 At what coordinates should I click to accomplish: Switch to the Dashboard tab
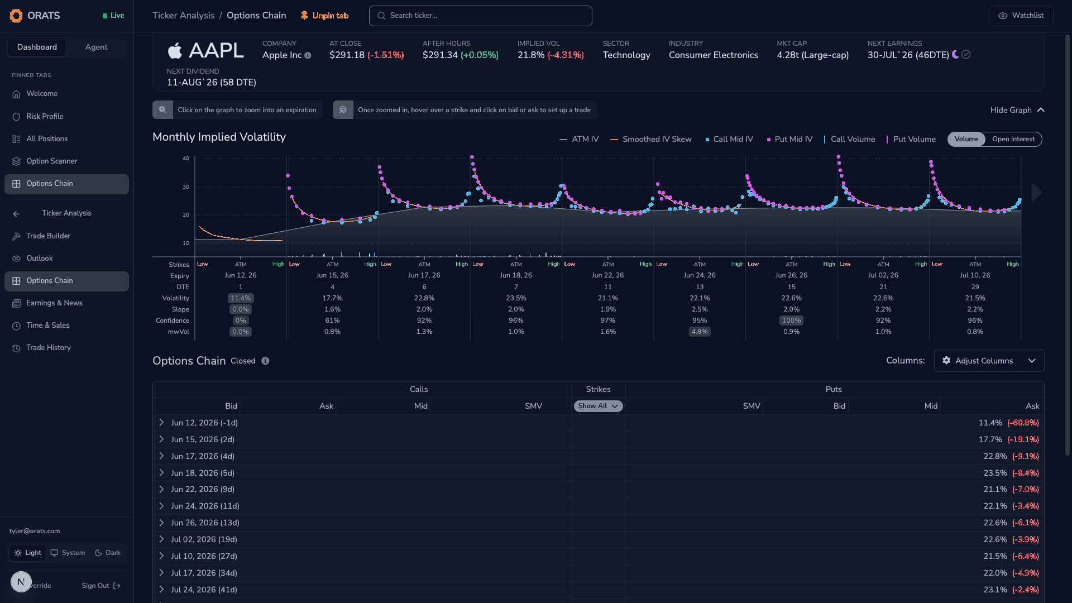tap(37, 47)
